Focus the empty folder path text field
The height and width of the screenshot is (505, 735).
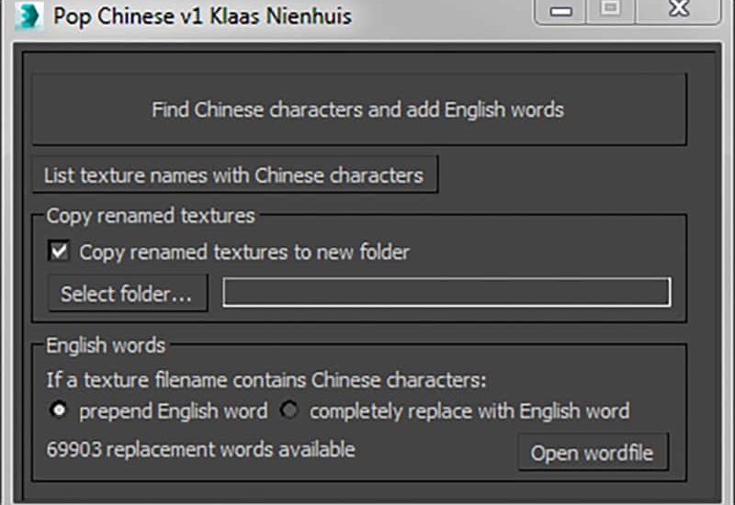[447, 293]
